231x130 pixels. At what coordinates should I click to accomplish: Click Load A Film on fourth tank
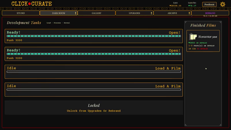[x=168, y=86]
